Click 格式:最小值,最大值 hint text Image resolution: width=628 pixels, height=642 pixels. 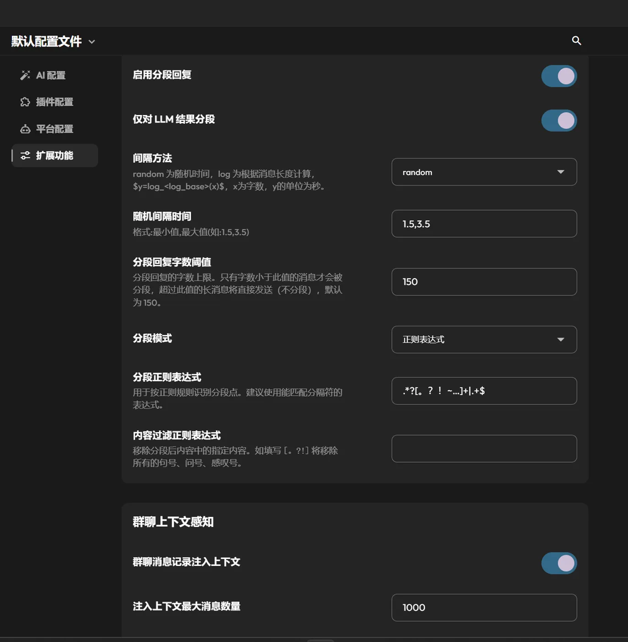191,232
